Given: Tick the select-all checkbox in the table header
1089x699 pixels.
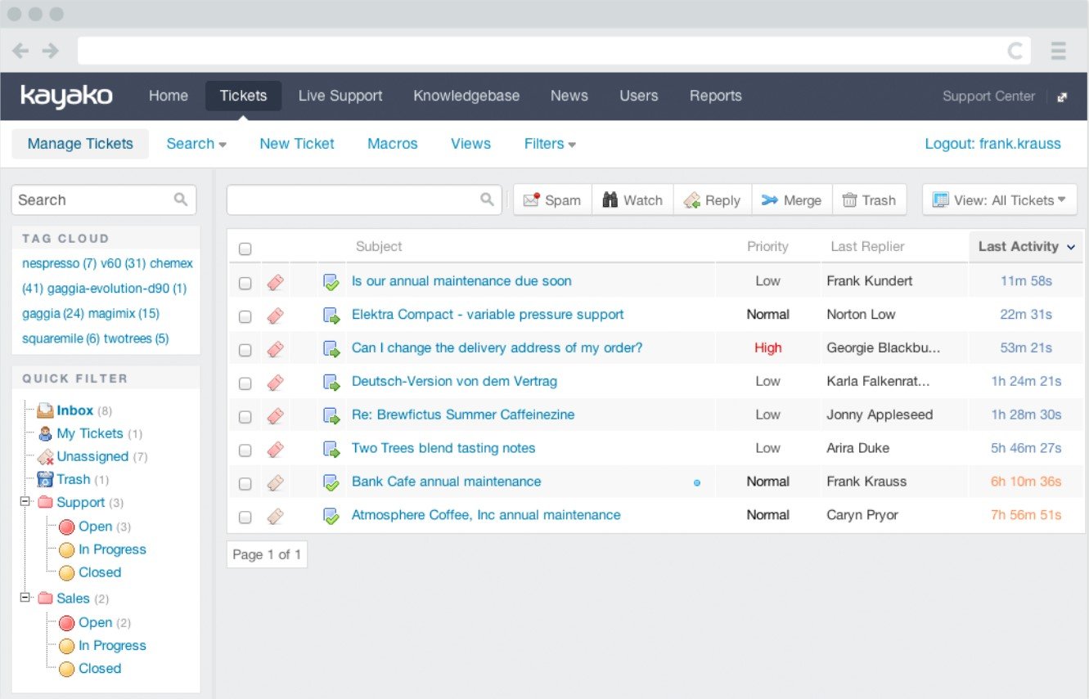Looking at the screenshot, I should [x=245, y=249].
